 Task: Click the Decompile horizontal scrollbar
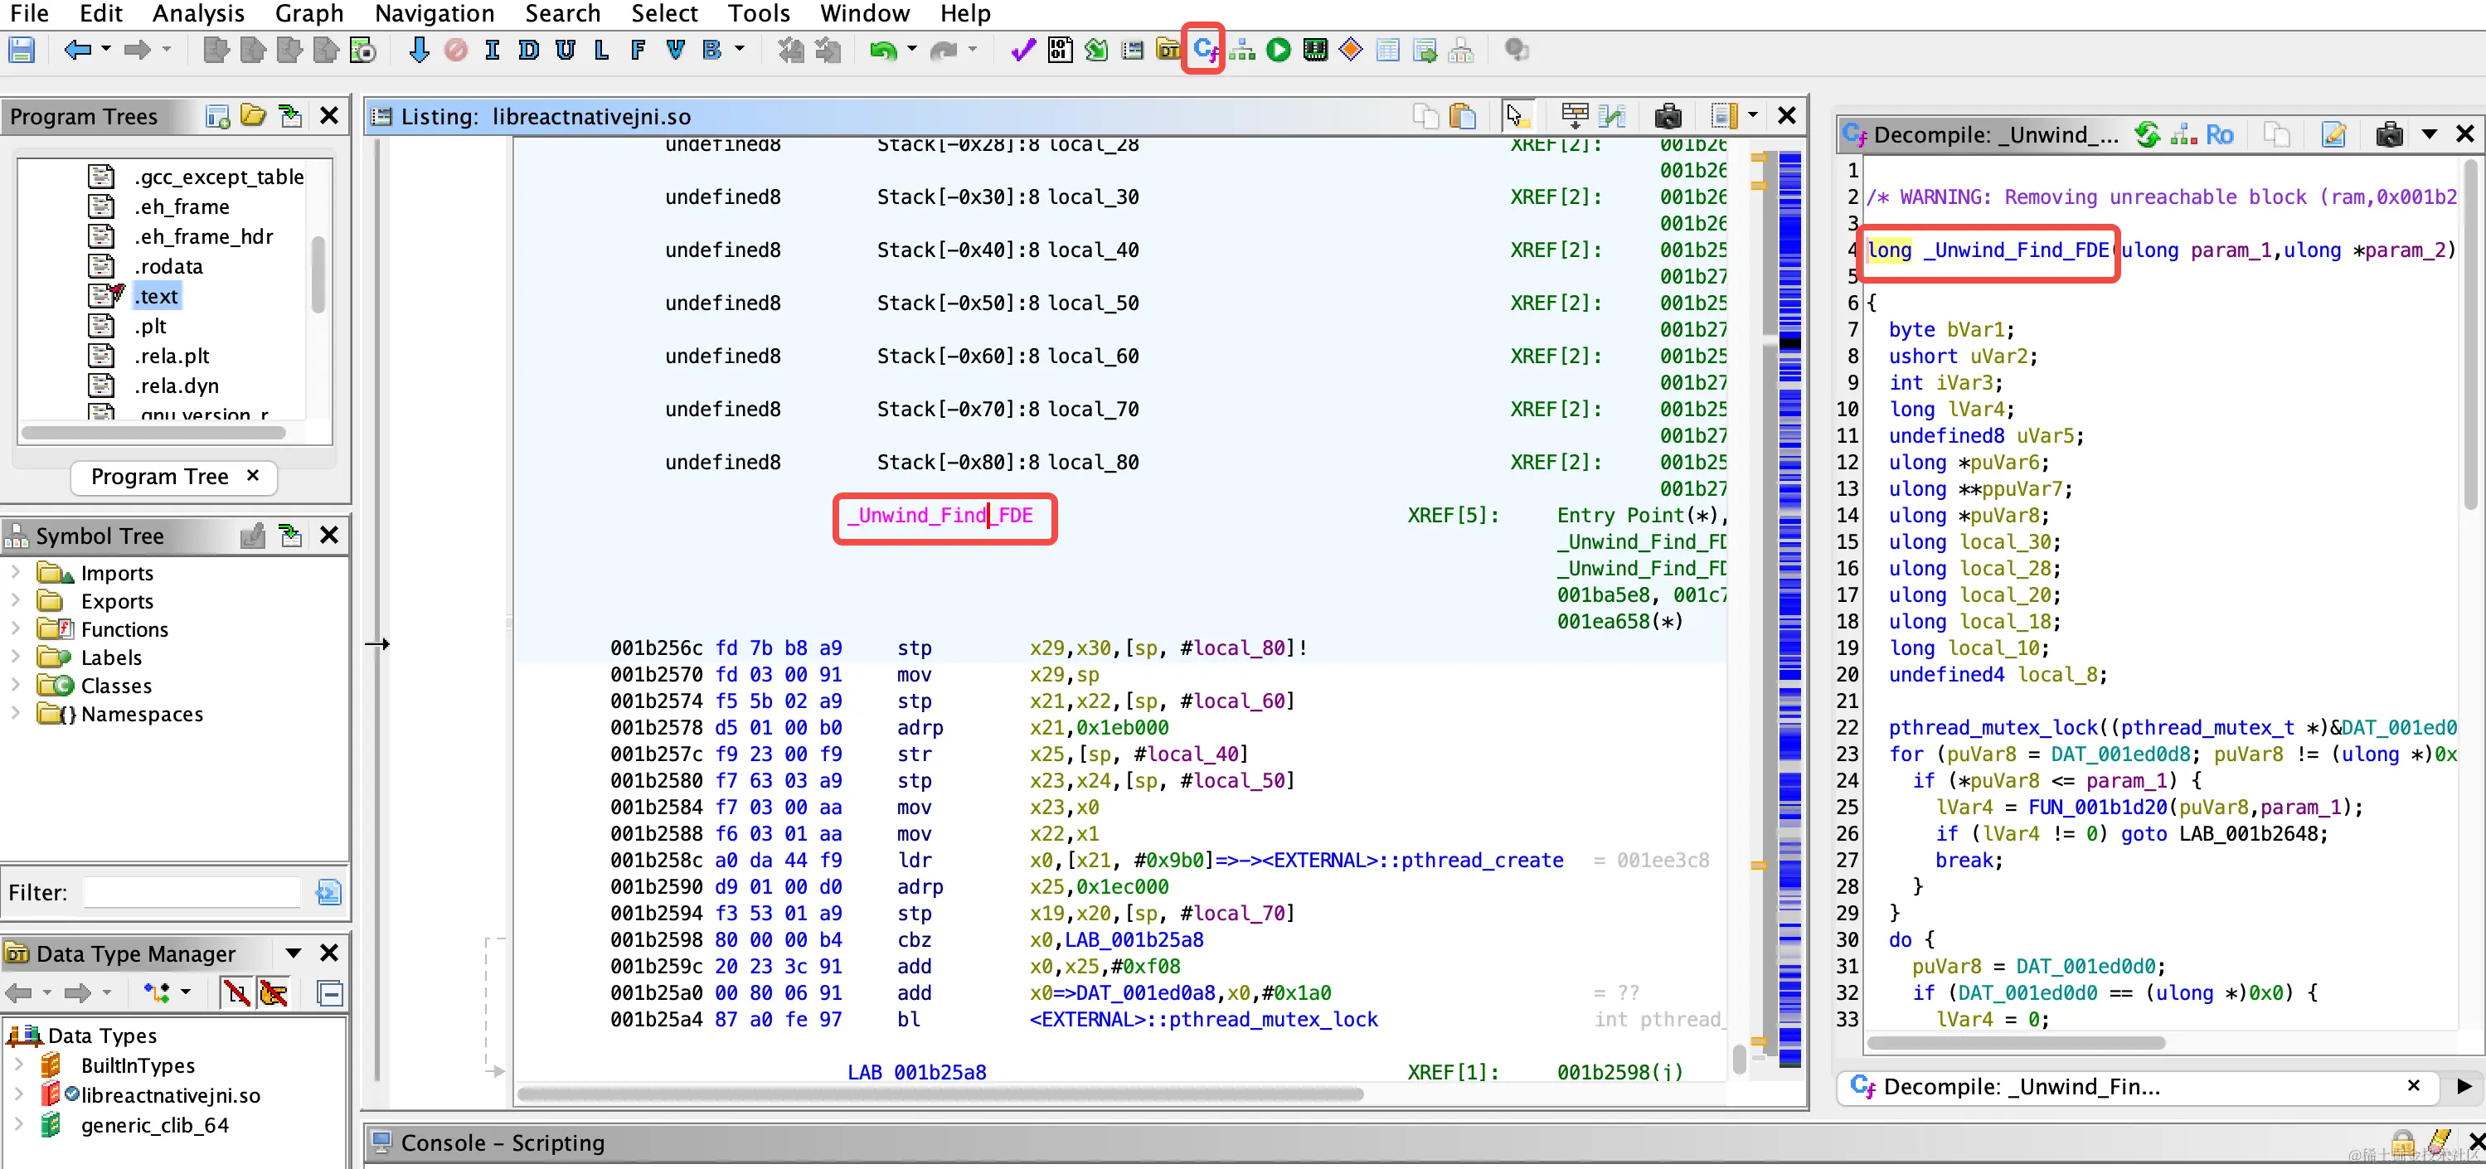coord(2016,1043)
